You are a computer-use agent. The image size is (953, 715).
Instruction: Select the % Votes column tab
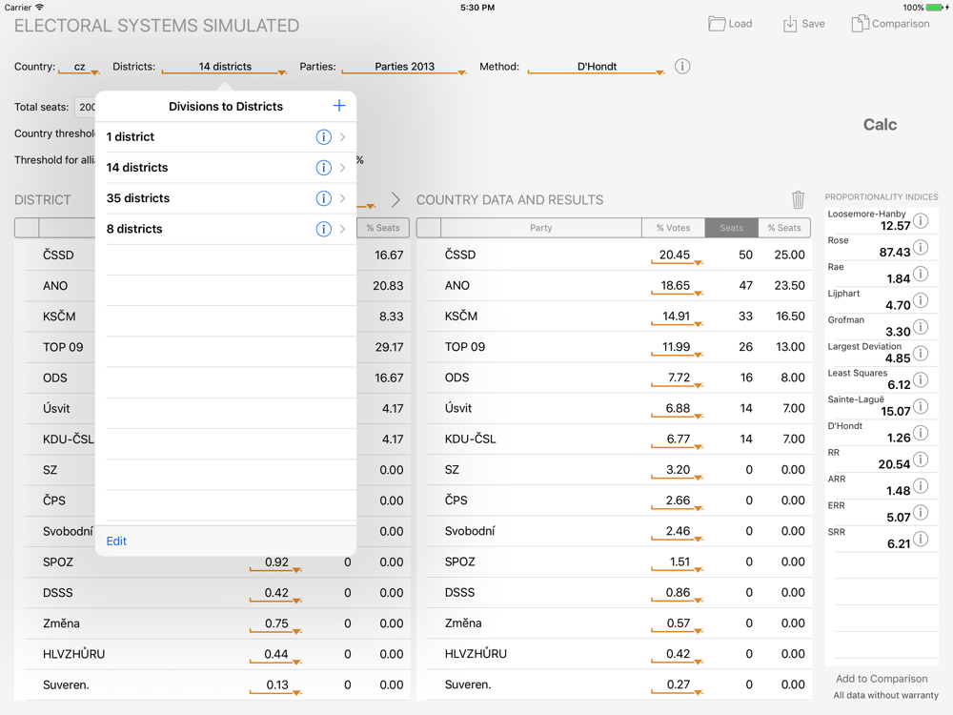point(674,228)
